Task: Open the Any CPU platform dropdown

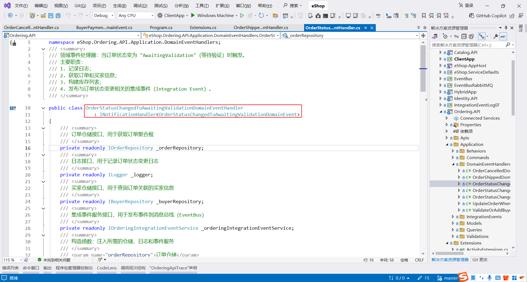Action: [136, 16]
